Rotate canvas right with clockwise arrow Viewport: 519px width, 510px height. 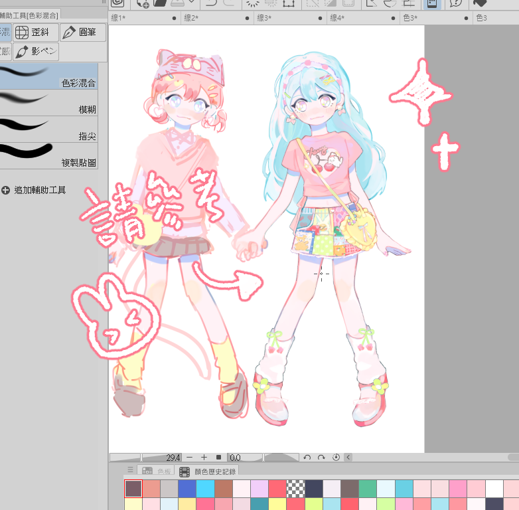pyautogui.click(x=321, y=458)
